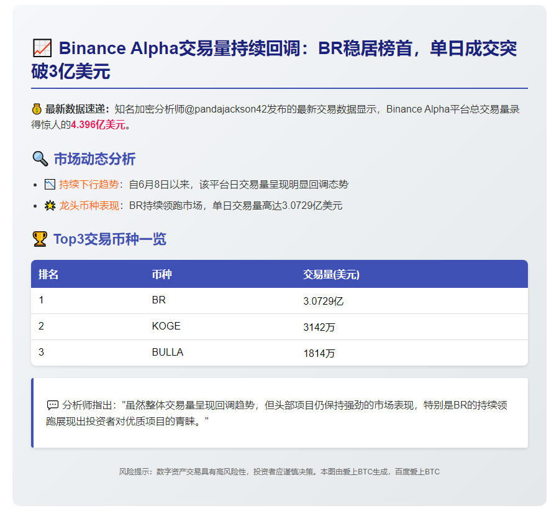559x526 pixels.
Task: Click the analyst quote text block
Action: pyautogui.click(x=276, y=413)
